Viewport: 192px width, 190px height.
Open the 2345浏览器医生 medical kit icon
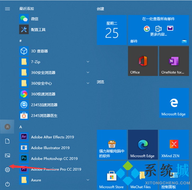24,115
